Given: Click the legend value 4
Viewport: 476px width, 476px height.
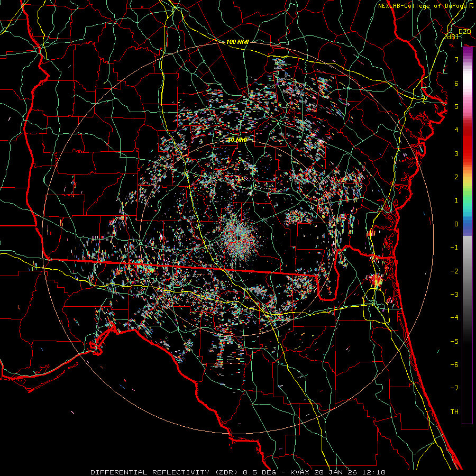Looking at the screenshot, I should [456, 130].
